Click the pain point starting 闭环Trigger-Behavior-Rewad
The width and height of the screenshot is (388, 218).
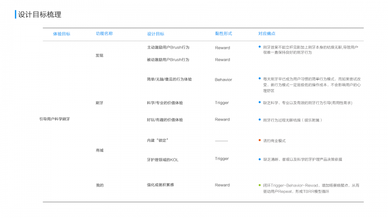click(x=311, y=188)
